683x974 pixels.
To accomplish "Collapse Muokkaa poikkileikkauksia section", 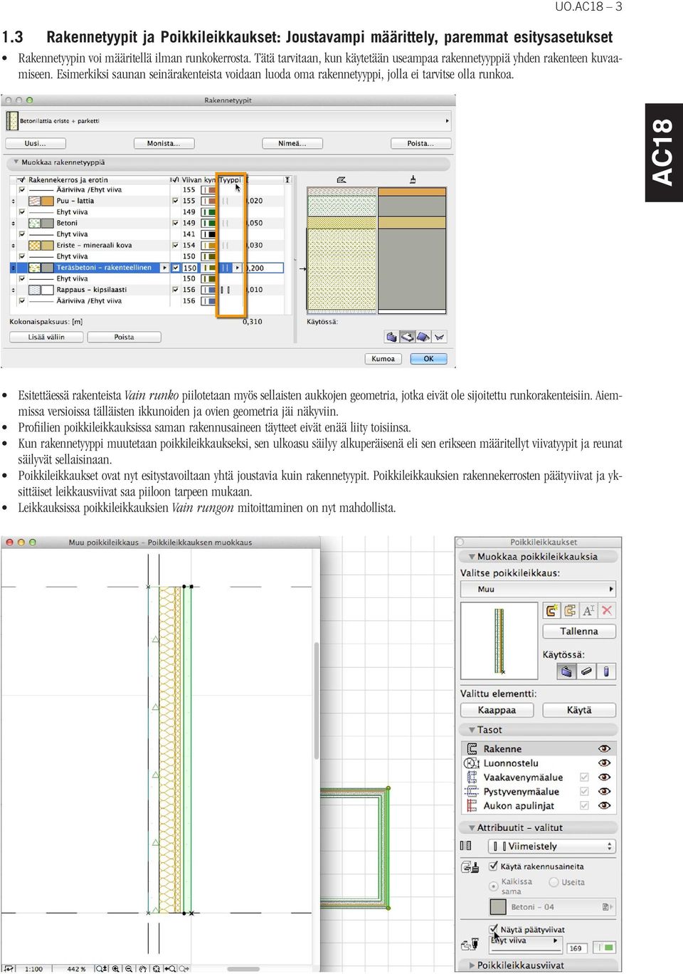I will coord(470,557).
